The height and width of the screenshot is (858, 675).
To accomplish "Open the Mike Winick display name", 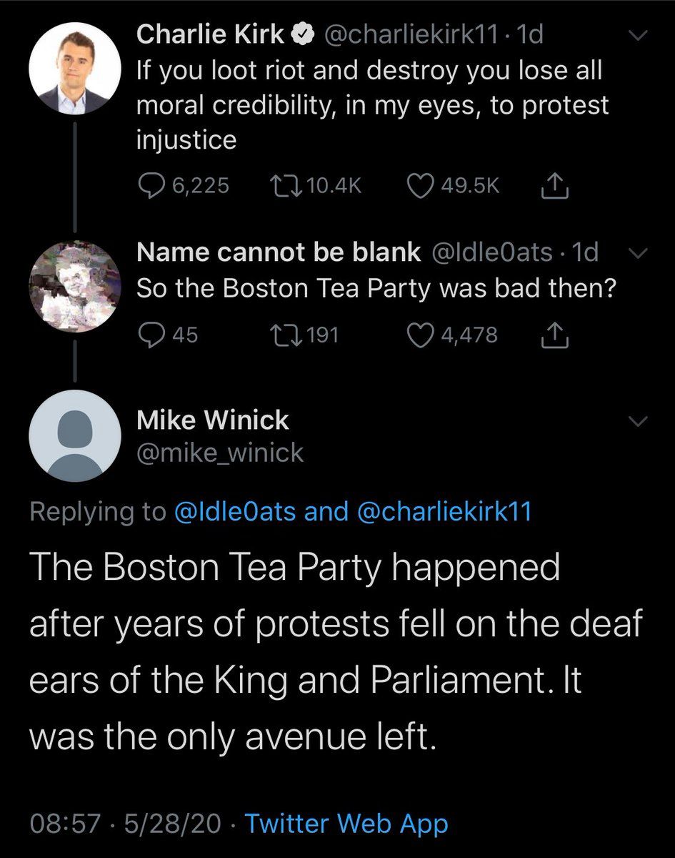I will point(212,421).
